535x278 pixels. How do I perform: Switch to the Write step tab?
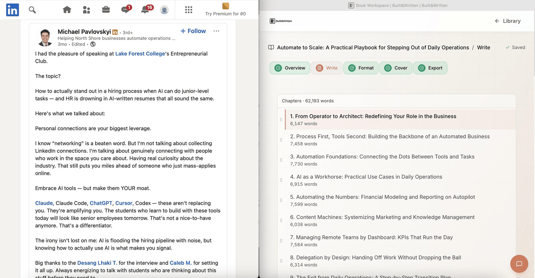[x=327, y=68]
